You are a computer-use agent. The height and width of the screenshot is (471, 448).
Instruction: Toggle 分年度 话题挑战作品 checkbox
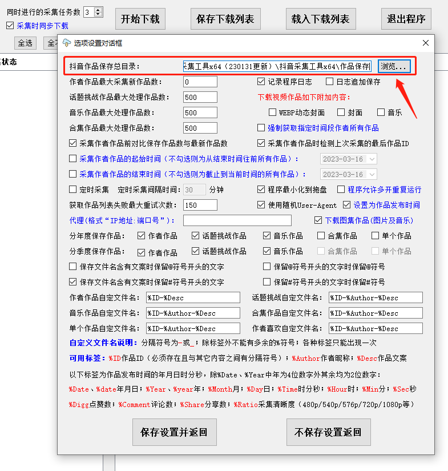coord(196,236)
